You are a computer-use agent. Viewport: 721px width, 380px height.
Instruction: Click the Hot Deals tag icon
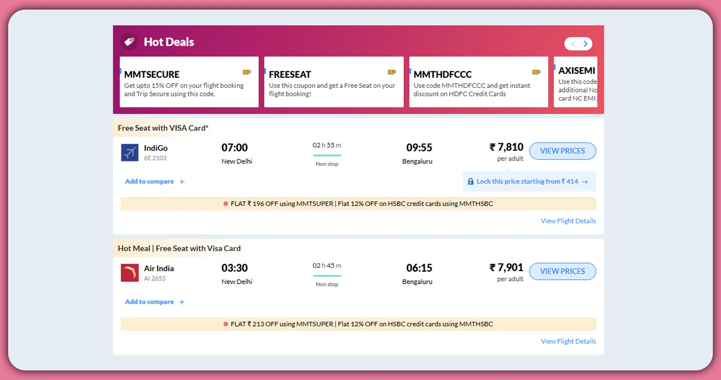pos(129,42)
